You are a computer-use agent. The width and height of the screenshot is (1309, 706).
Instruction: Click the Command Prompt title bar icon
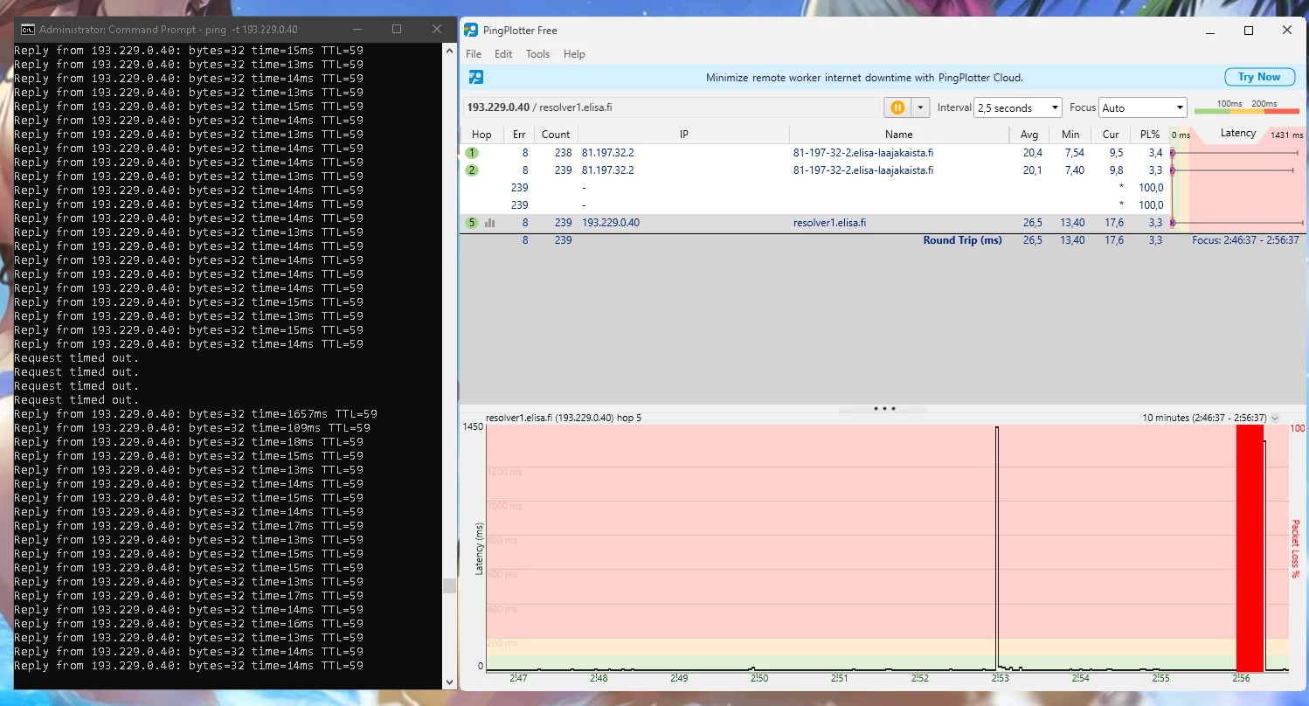28,29
